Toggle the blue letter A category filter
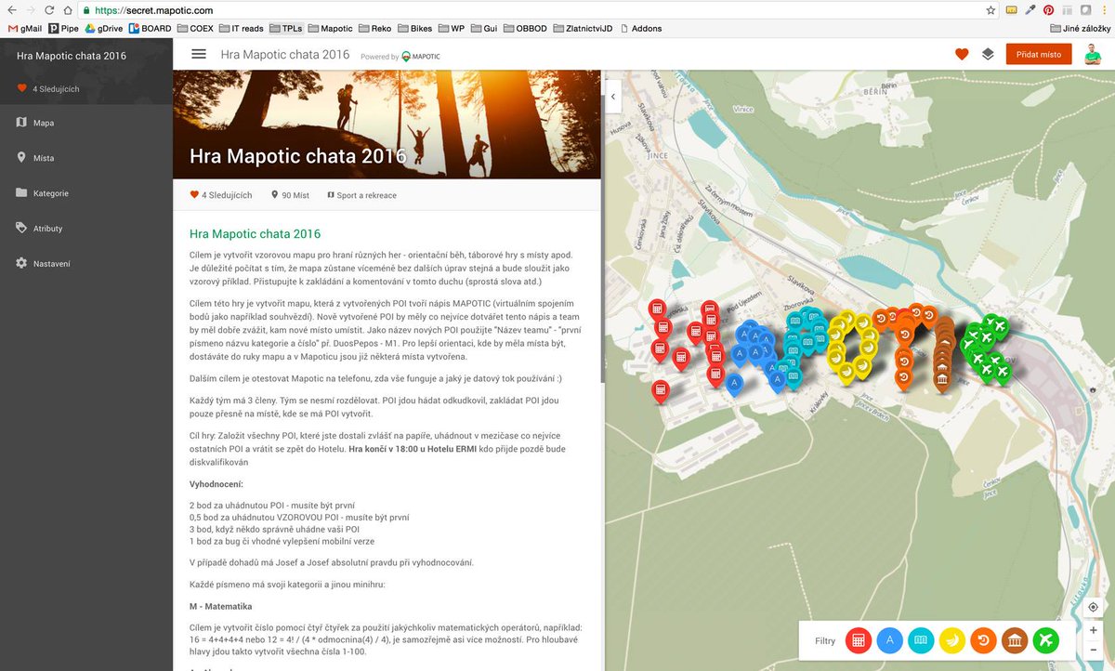This screenshot has height=671, width=1115. (x=890, y=640)
